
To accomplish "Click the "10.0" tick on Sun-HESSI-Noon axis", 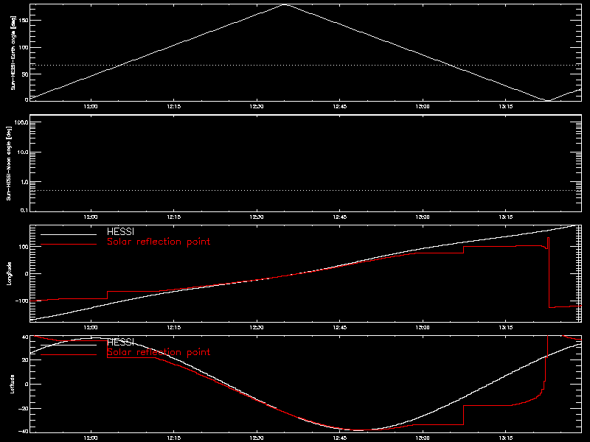I will (23, 152).
